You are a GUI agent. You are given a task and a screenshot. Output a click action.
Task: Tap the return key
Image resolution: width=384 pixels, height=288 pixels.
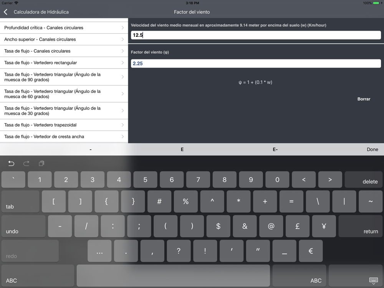click(x=361, y=226)
